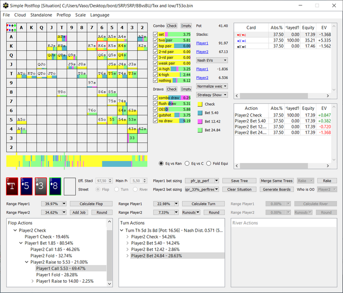The image size is (343, 293).
Task: Click the pink Bet 12.42 color swatch
Action: point(200,121)
